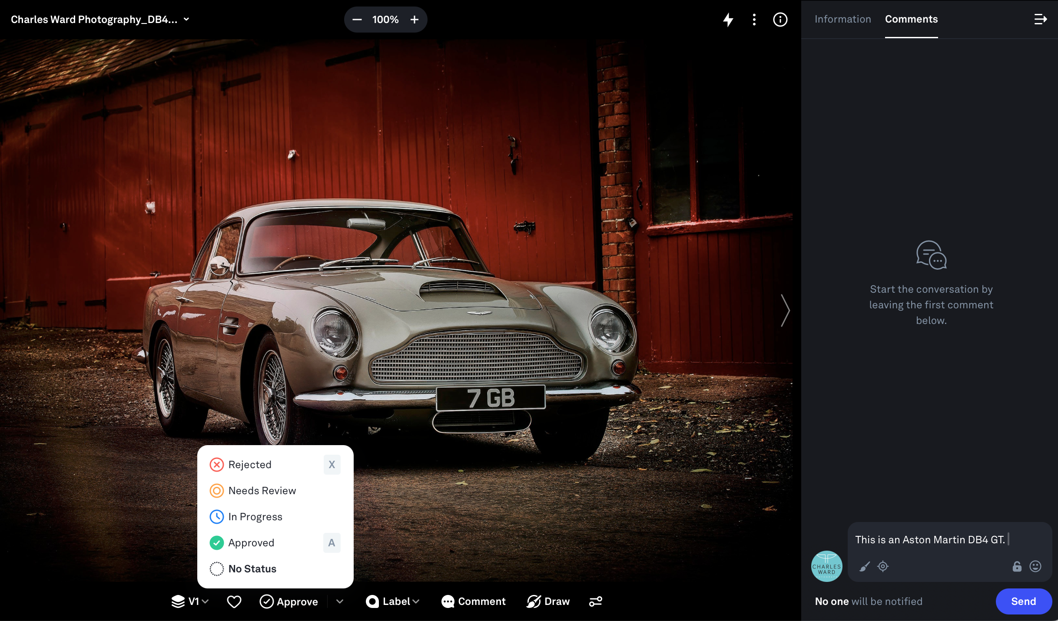Send the comment
1058x621 pixels.
click(1024, 601)
